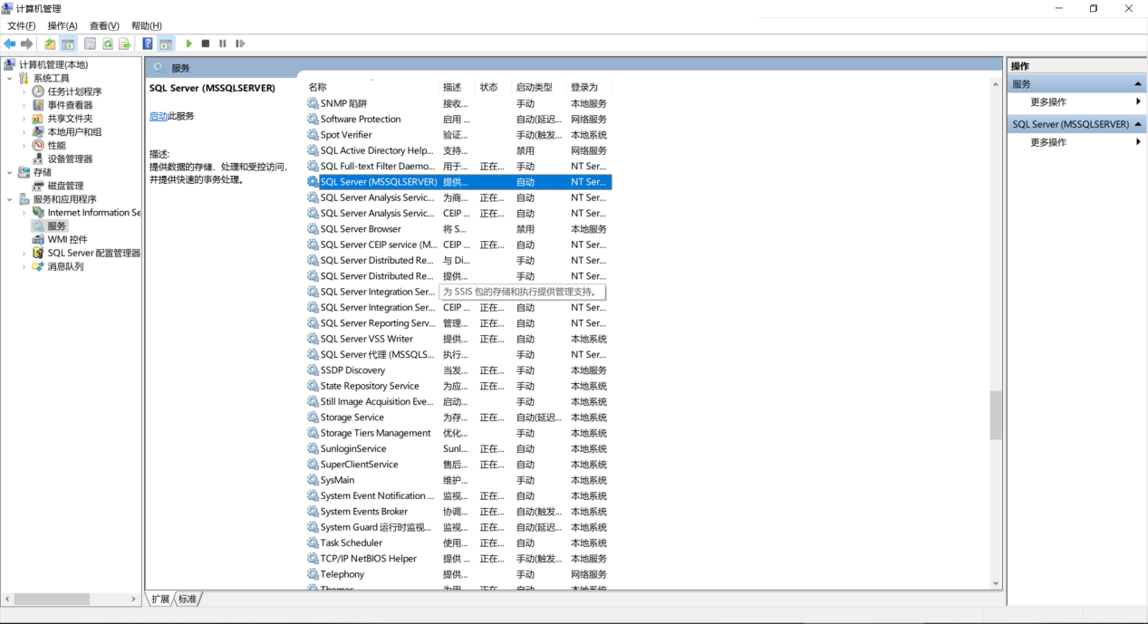Click the Back arrow toolbar icon

pyautogui.click(x=10, y=43)
